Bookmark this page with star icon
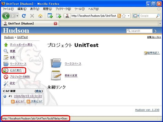Screen dimensions: 163x122 coord(124,16)
